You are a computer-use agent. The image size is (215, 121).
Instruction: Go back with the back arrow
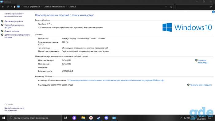[3, 7]
